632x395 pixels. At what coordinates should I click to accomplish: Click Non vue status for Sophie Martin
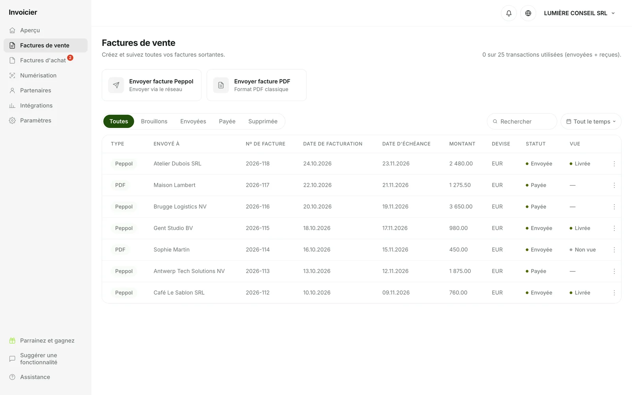coord(583,250)
